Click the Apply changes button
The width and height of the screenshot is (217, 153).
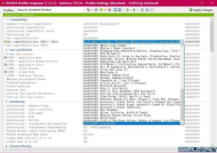coord(201,10)
